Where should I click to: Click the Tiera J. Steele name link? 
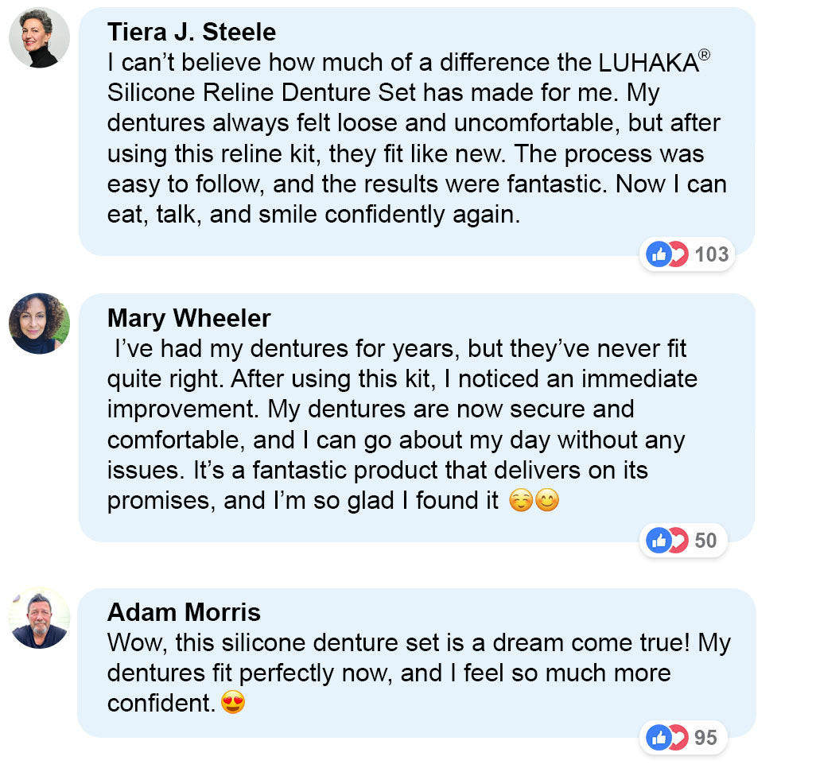[x=192, y=32]
